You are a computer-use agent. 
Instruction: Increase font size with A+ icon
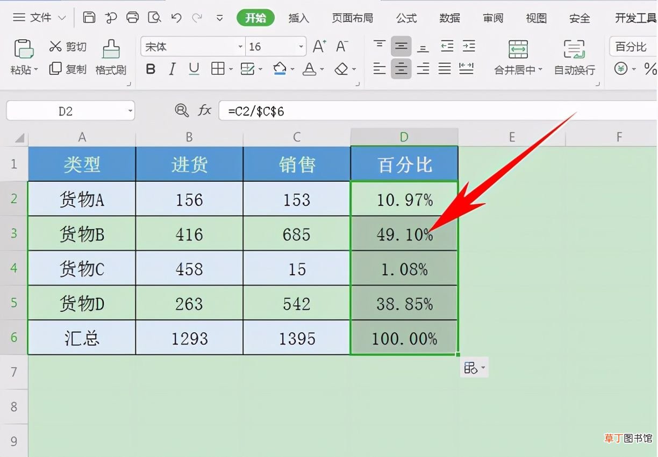319,47
